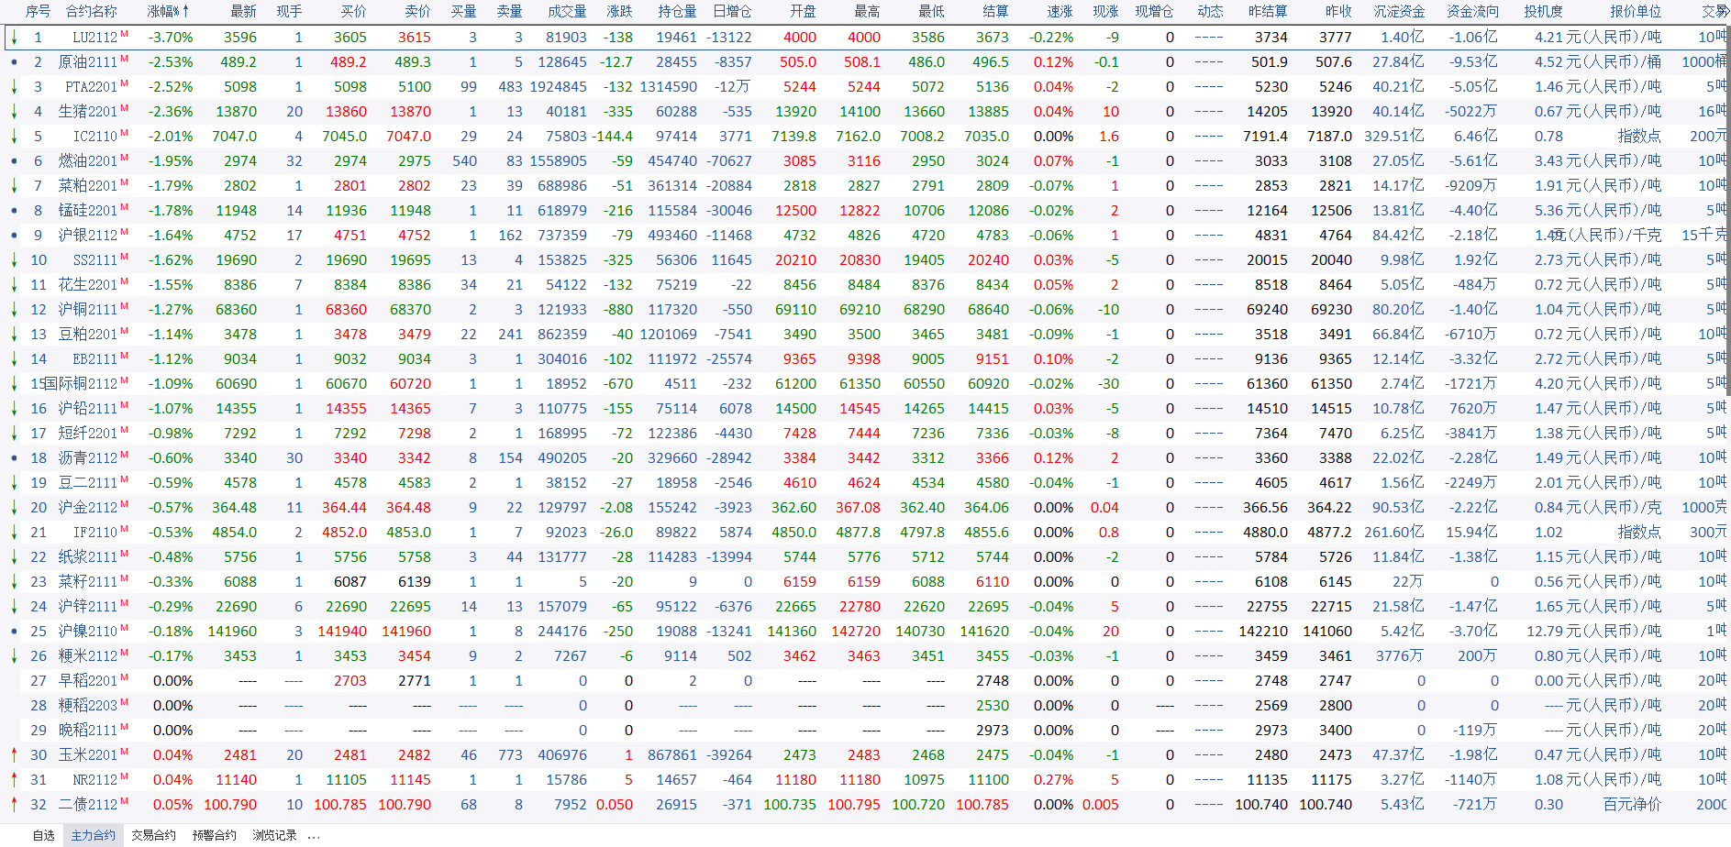Click the 买价 column header

pos(353,11)
